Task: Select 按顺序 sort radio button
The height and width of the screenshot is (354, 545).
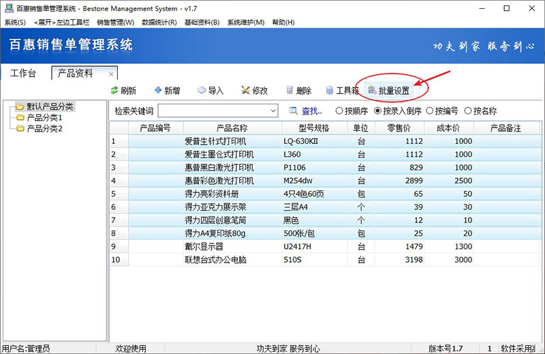Action: tap(339, 111)
